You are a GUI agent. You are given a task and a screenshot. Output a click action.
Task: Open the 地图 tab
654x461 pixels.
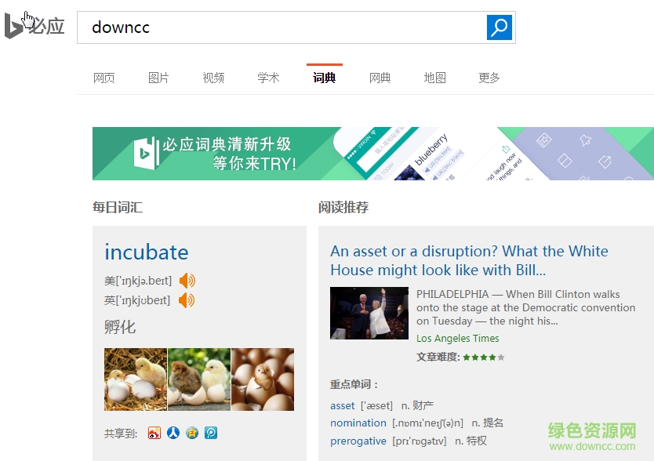click(434, 78)
